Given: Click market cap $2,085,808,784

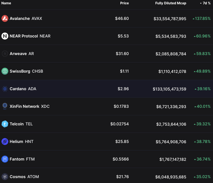Looking at the screenshot, I should click(x=171, y=54).
